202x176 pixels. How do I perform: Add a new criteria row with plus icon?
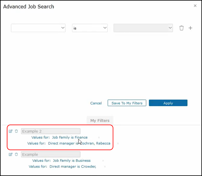click(x=190, y=28)
